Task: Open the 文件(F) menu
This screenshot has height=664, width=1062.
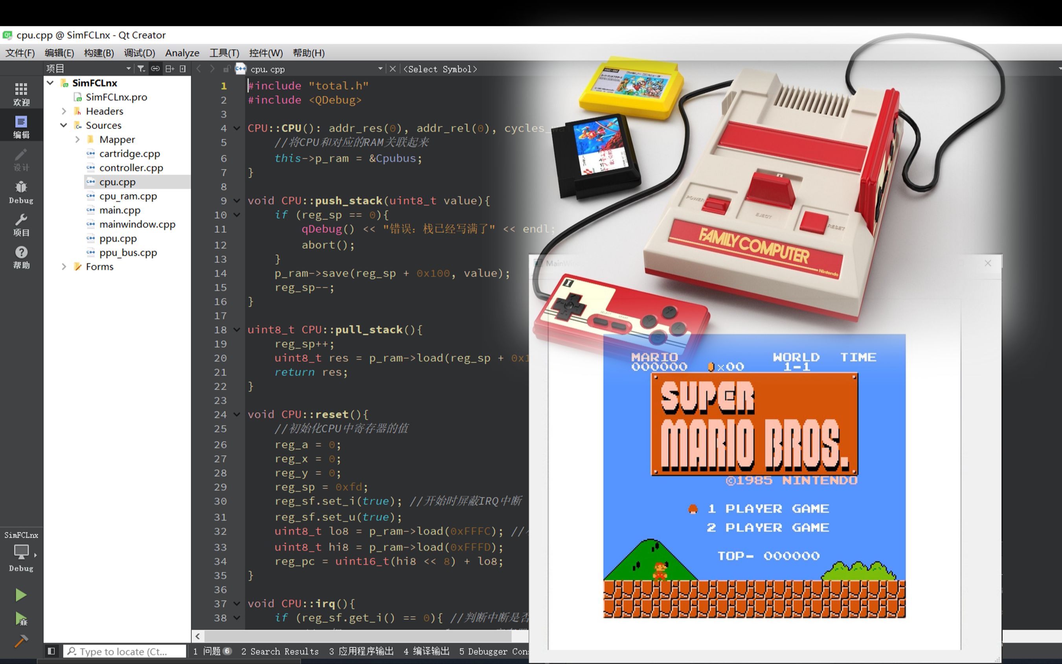Action: pos(20,53)
